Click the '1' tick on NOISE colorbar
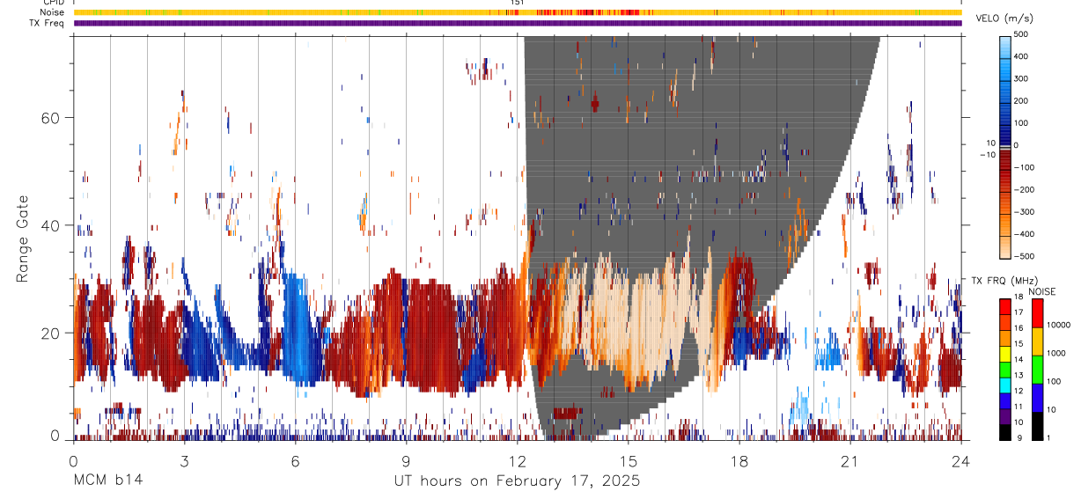The width and height of the screenshot is (1081, 499). pos(1050,438)
